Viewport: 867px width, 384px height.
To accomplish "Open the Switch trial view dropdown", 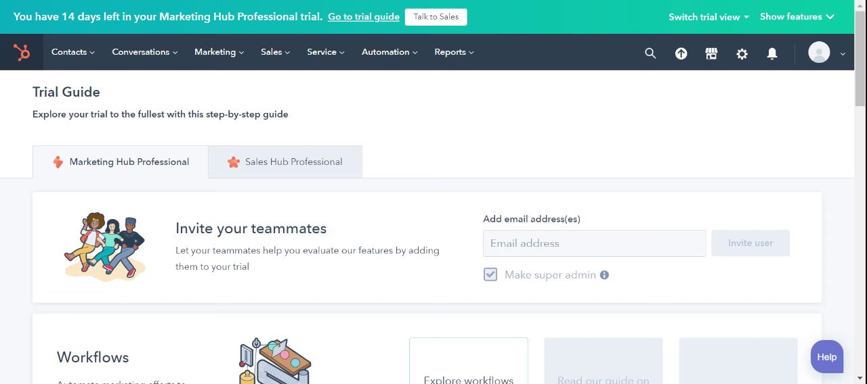I will 709,17.
